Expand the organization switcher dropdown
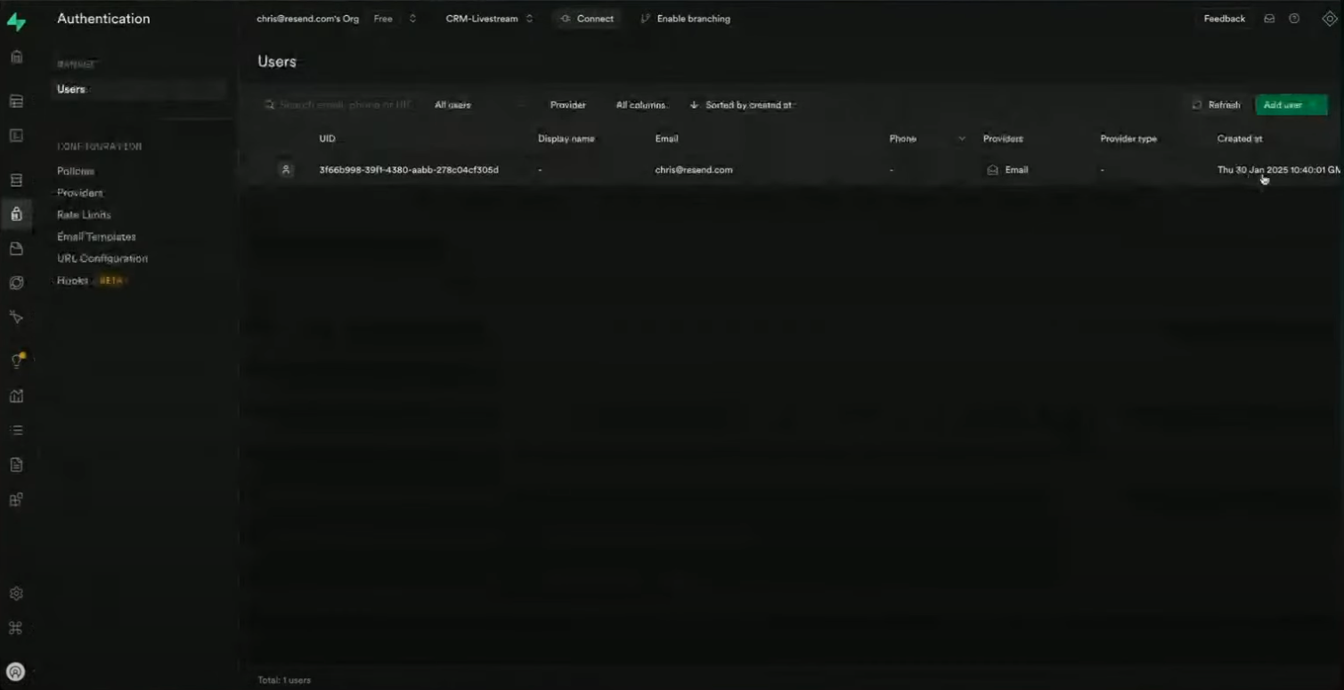The height and width of the screenshot is (690, 1344). click(x=412, y=19)
